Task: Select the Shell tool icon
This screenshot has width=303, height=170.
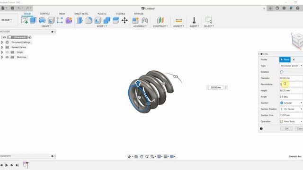Action: point(98,20)
